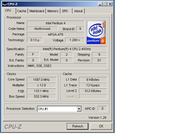Viewport: 185px width, 139px height.
Task: Click the Version 1.29 label
Action: click(97, 118)
